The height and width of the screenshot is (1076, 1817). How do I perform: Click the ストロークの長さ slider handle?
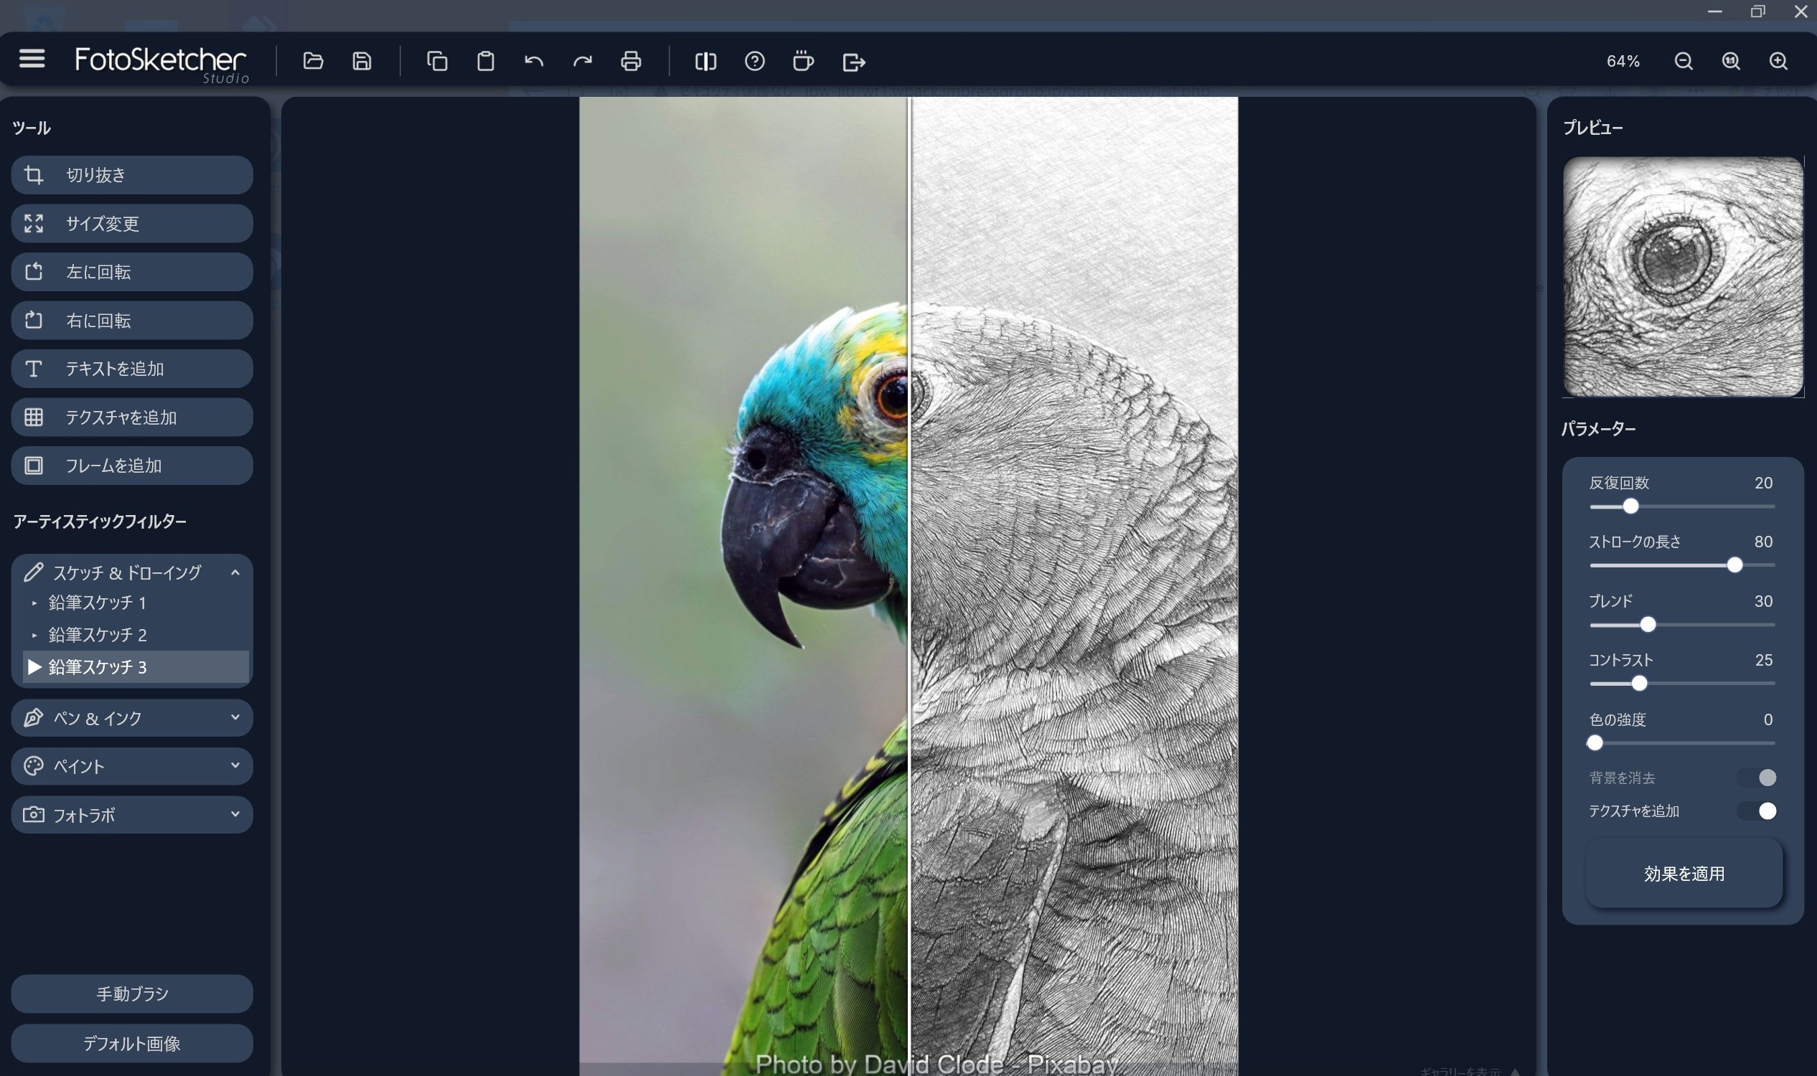1734,565
